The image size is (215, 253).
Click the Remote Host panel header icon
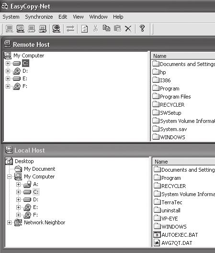[8, 44]
